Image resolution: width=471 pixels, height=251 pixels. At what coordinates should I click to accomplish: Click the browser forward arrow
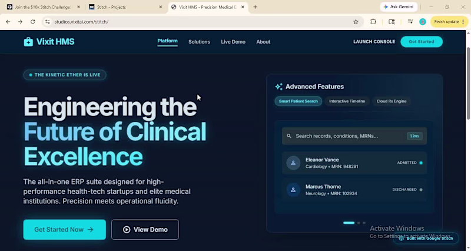point(20,22)
